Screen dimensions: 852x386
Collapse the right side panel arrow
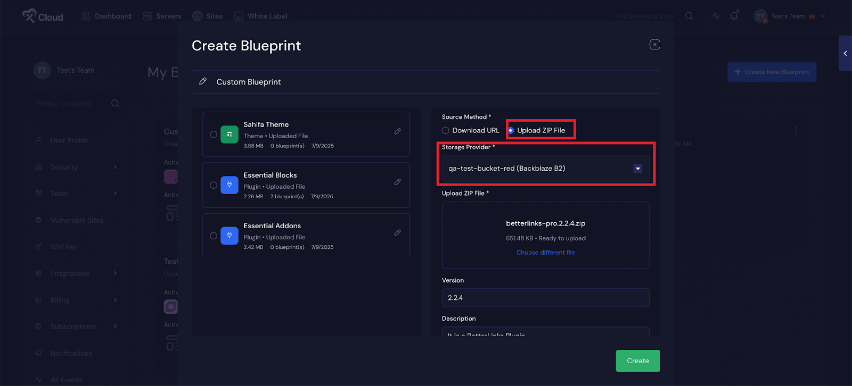[845, 53]
